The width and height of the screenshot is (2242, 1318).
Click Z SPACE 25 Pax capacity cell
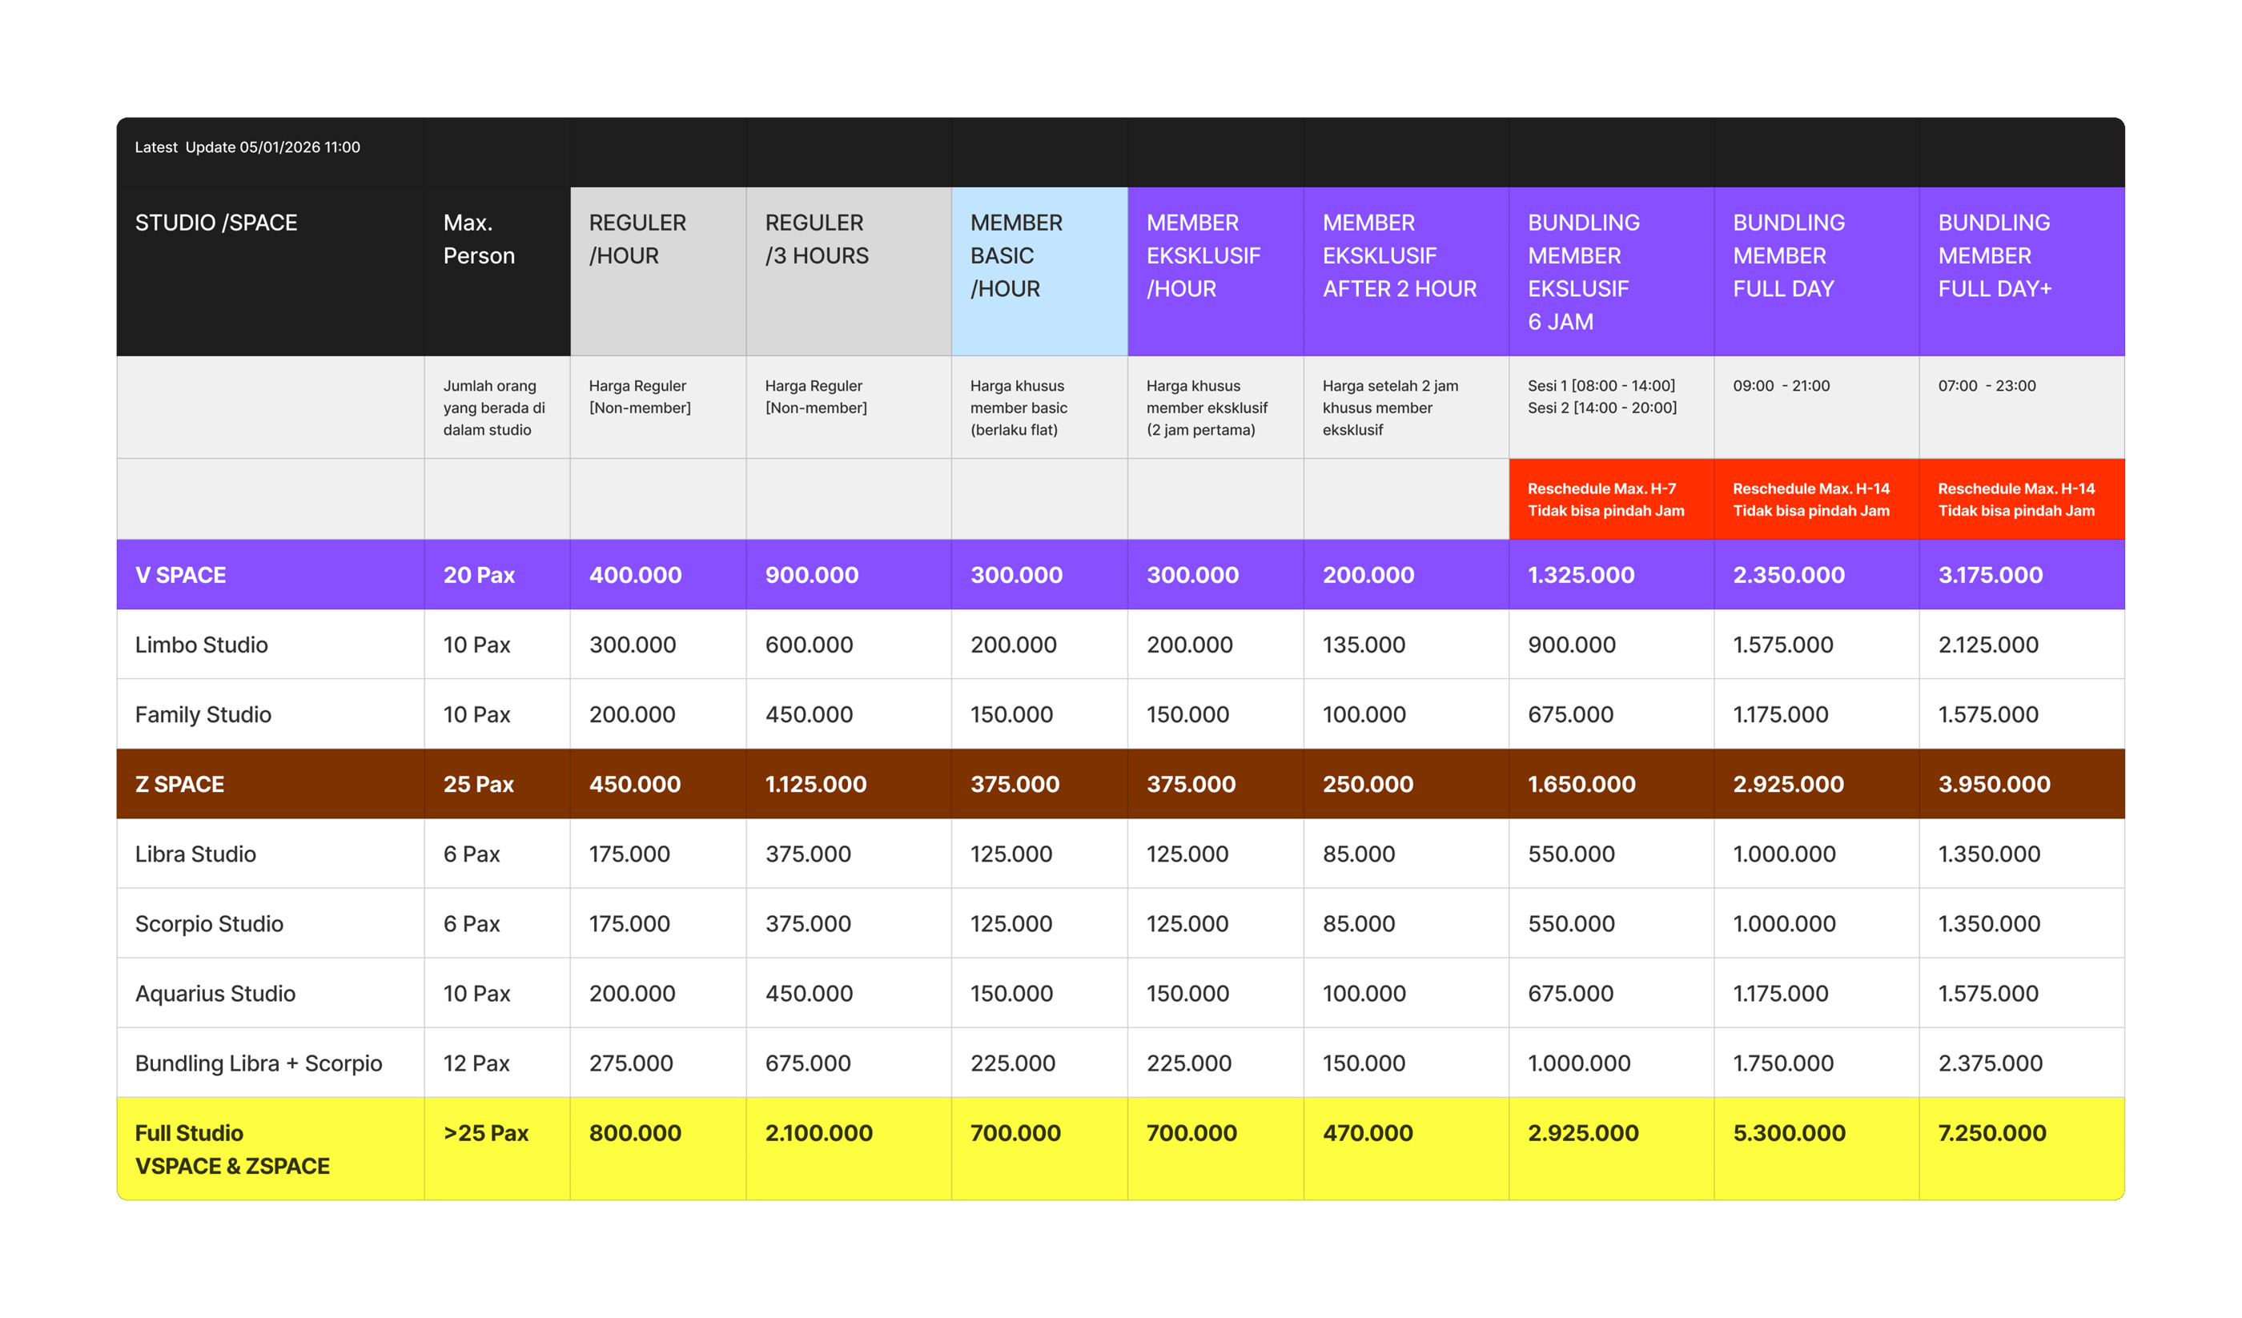coord(479,784)
